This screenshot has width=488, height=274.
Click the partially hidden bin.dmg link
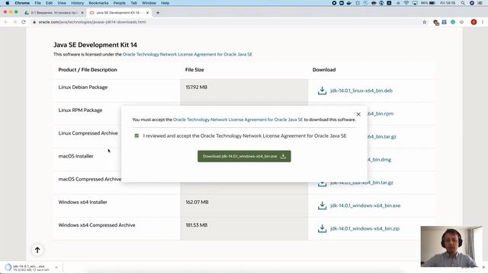(x=380, y=160)
